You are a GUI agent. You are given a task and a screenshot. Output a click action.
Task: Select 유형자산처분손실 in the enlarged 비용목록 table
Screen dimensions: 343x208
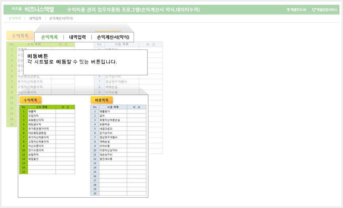pyautogui.click(x=113, y=120)
